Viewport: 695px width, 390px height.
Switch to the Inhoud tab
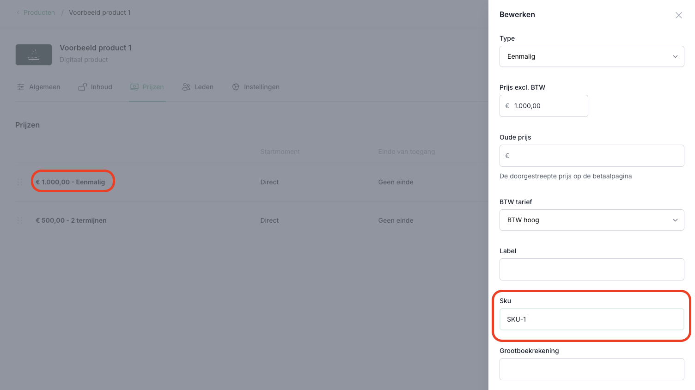(101, 87)
